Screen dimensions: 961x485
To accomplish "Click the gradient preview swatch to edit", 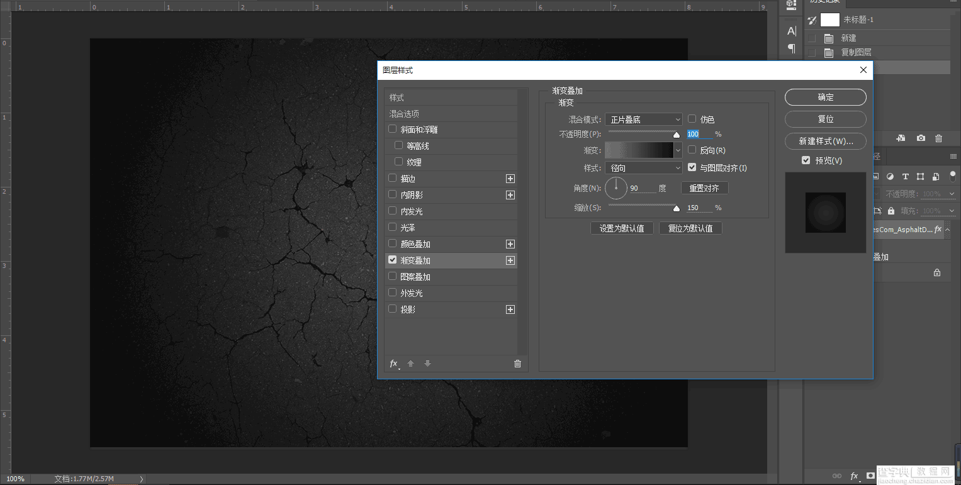I will point(639,150).
